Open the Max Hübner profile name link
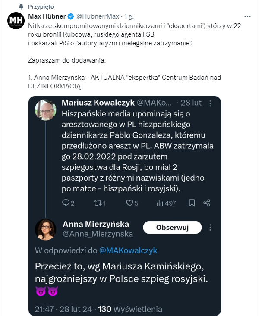This screenshot has width=265, height=316. [47, 16]
